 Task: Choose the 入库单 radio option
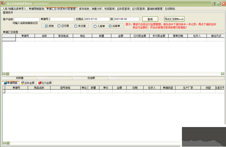(x=95, y=26)
